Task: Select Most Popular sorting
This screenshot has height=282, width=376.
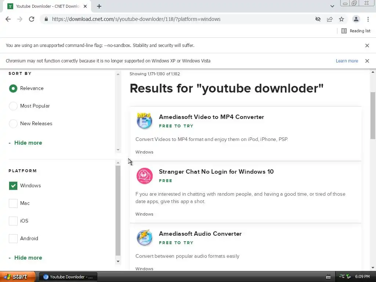Action: click(13, 106)
